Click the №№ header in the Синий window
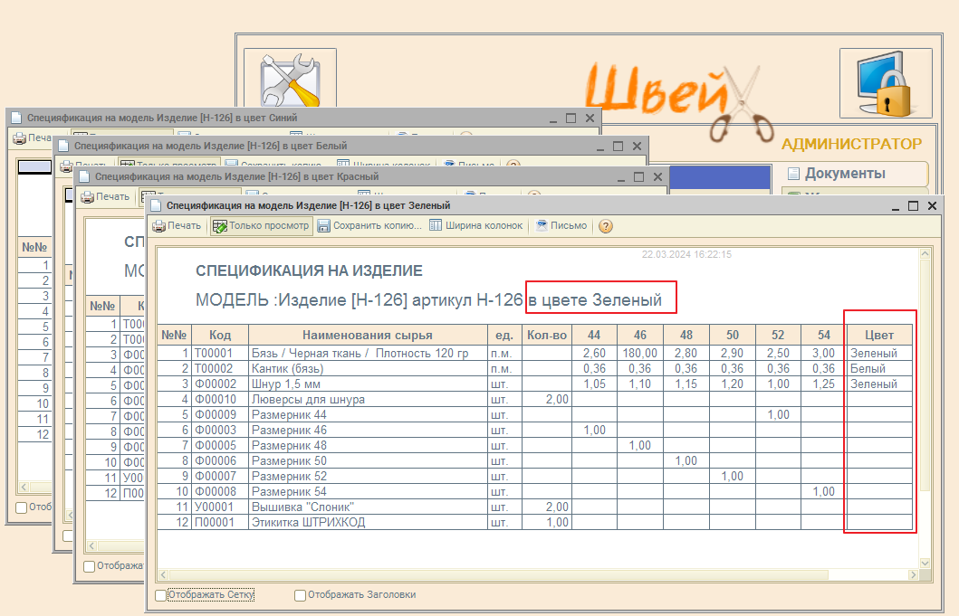The width and height of the screenshot is (959, 616). point(34,247)
